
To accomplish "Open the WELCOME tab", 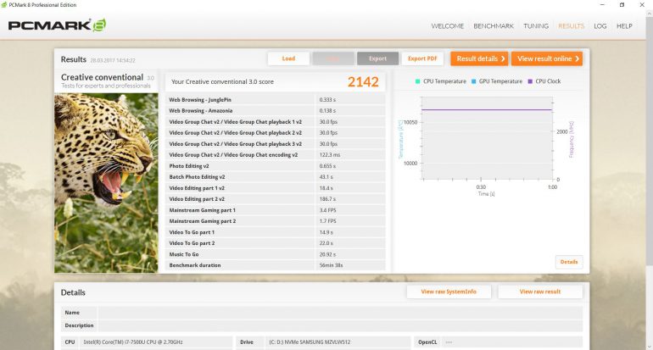I will 447,25.
